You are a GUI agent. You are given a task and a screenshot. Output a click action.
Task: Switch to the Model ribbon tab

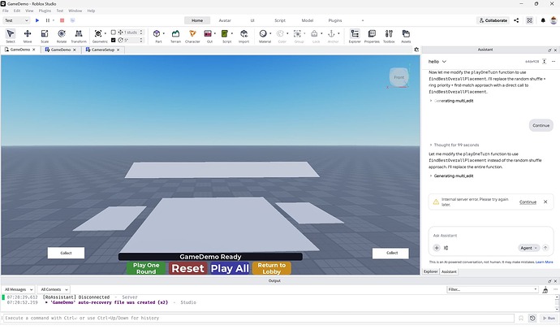[307, 20]
